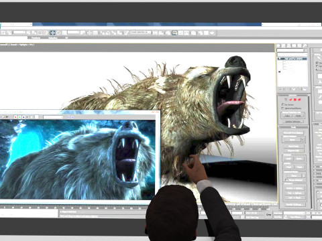Open the named selection sets dropdown
This screenshot has width=322, height=241.
point(140,32)
